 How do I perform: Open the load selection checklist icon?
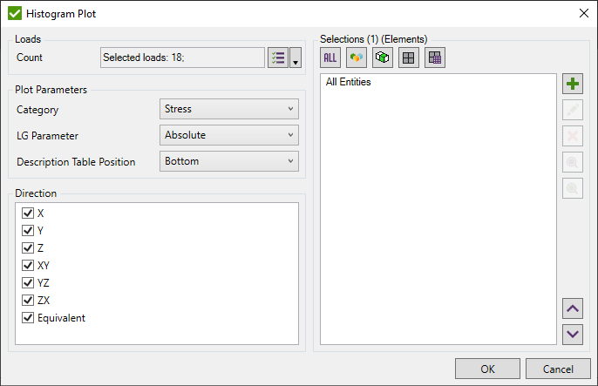tap(278, 58)
